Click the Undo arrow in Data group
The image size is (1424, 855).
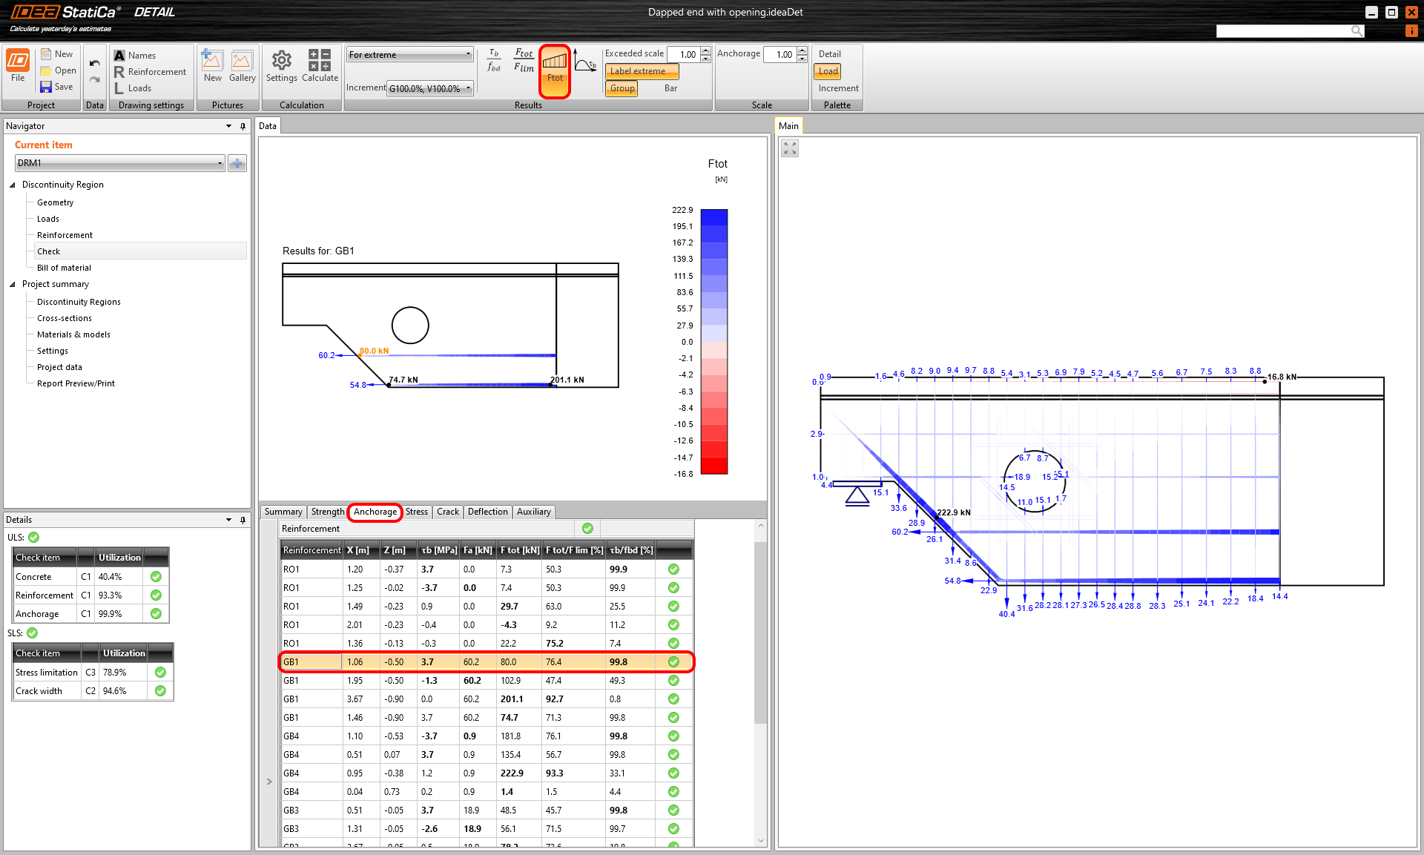click(x=94, y=63)
